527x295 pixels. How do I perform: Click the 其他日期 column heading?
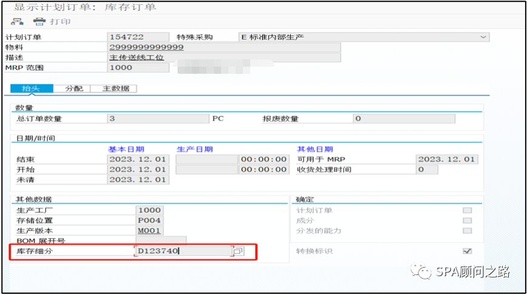coord(315,149)
